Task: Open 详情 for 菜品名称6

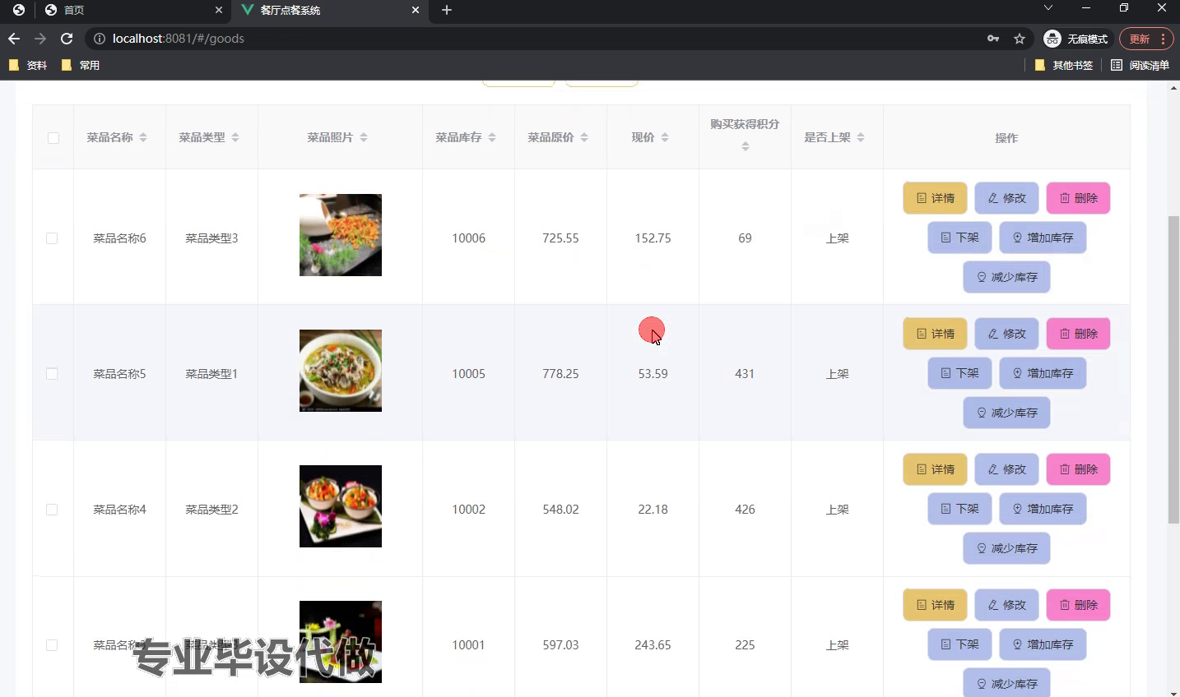Action: [x=935, y=198]
